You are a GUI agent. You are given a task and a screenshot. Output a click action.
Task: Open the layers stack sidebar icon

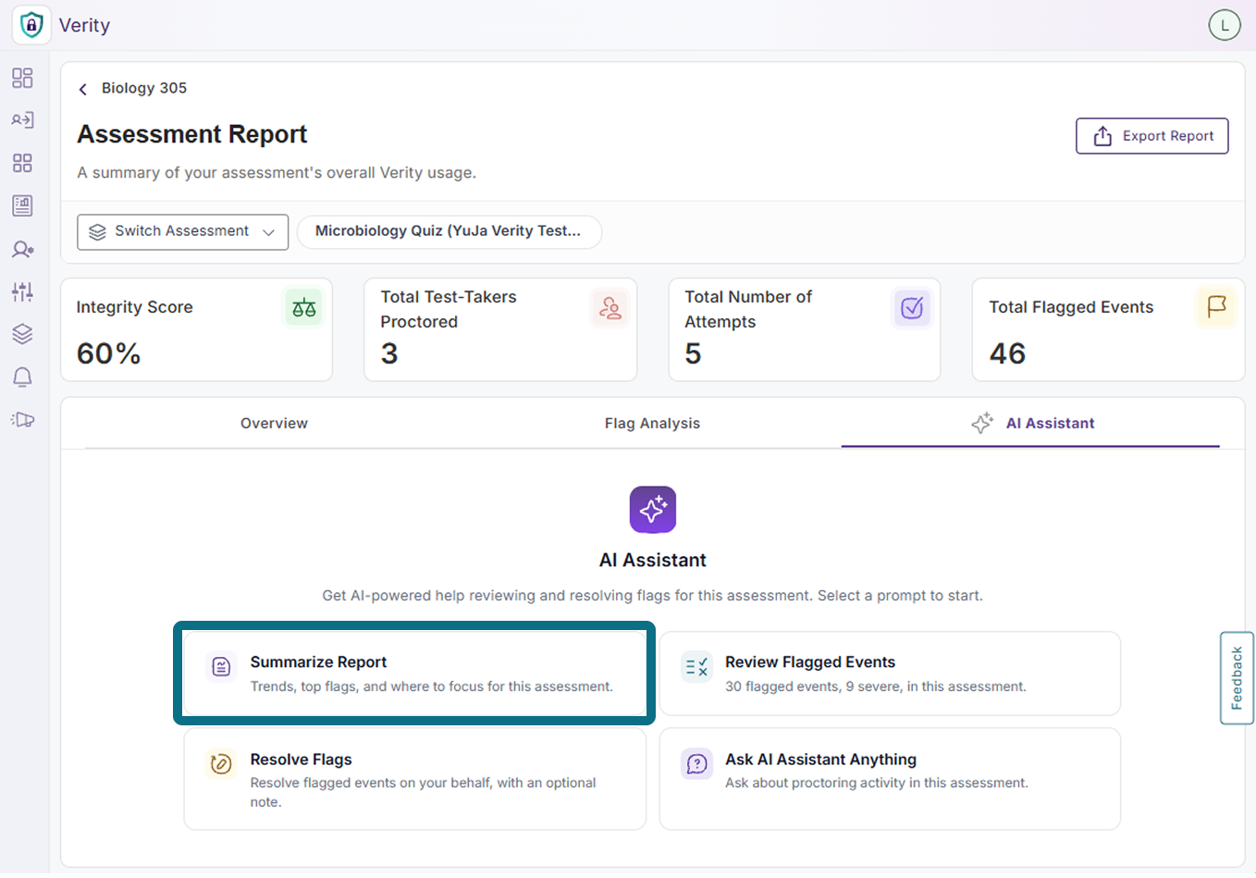click(22, 334)
